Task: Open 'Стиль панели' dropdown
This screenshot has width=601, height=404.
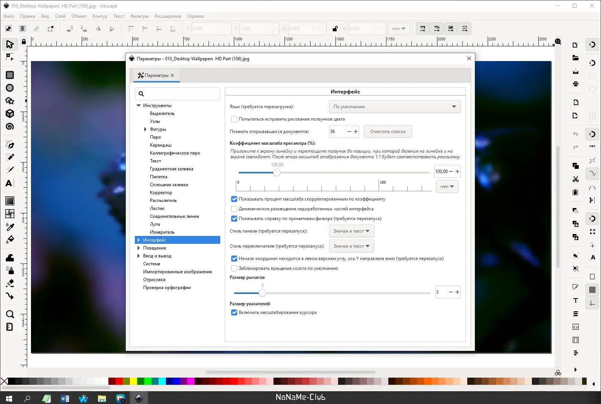Action: 351,231
